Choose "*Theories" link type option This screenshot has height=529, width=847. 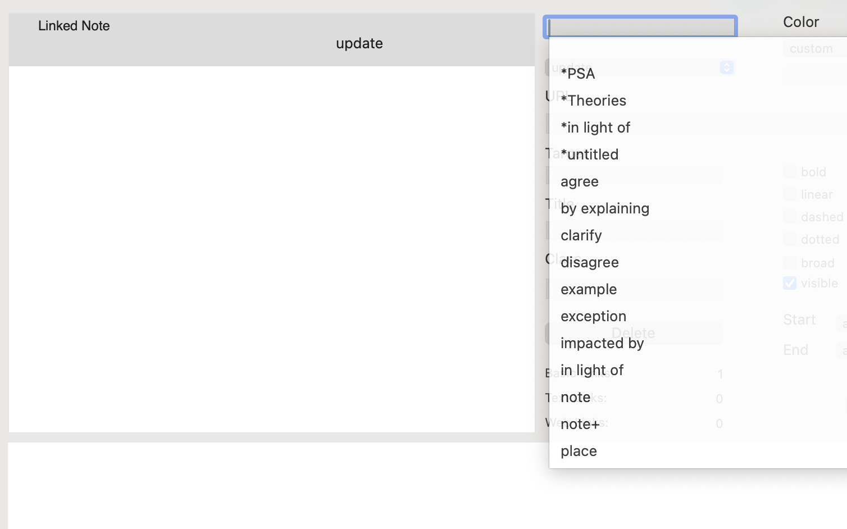coord(593,101)
